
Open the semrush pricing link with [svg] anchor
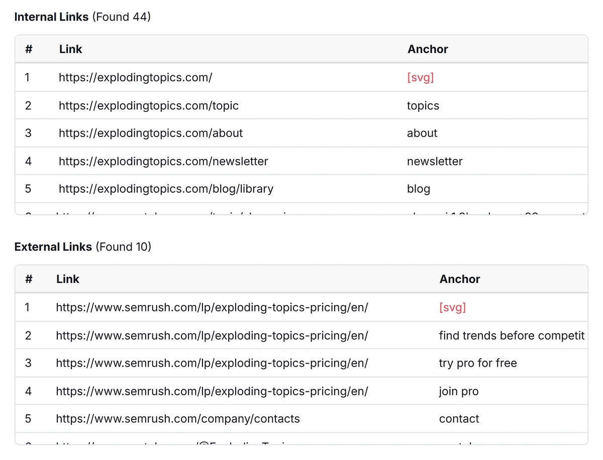click(212, 307)
